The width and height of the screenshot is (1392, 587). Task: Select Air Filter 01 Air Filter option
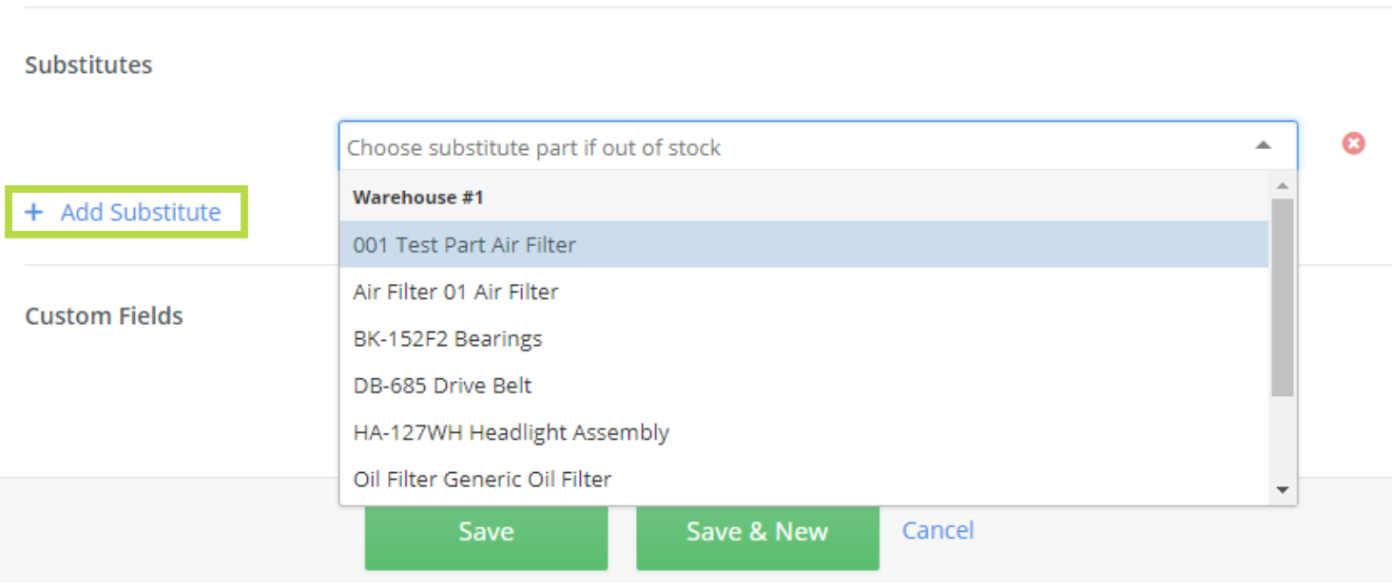tap(455, 292)
